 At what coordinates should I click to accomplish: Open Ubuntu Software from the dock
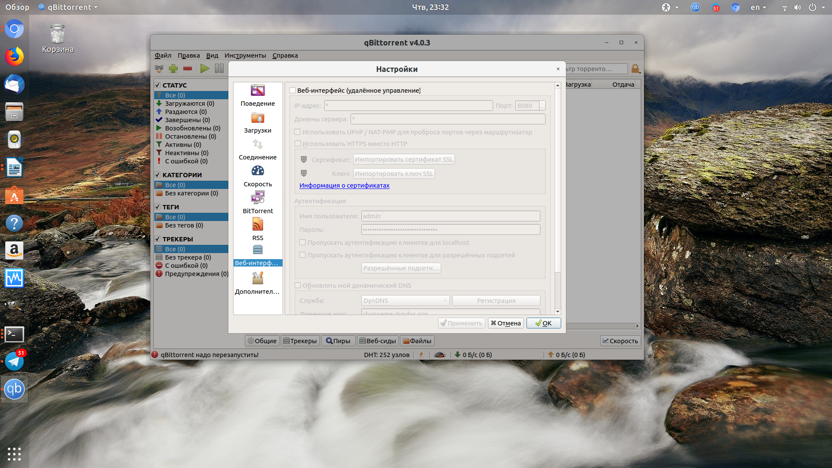(14, 195)
